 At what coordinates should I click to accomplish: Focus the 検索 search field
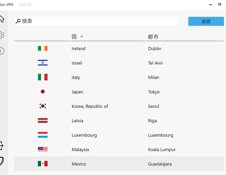pyautogui.click(x=96, y=21)
